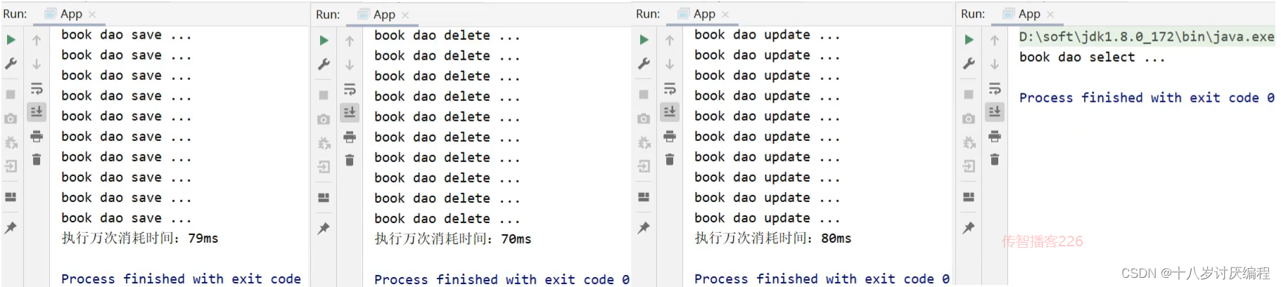Pin the tab in select output panel
This screenshot has height=287, width=1281.
click(969, 227)
